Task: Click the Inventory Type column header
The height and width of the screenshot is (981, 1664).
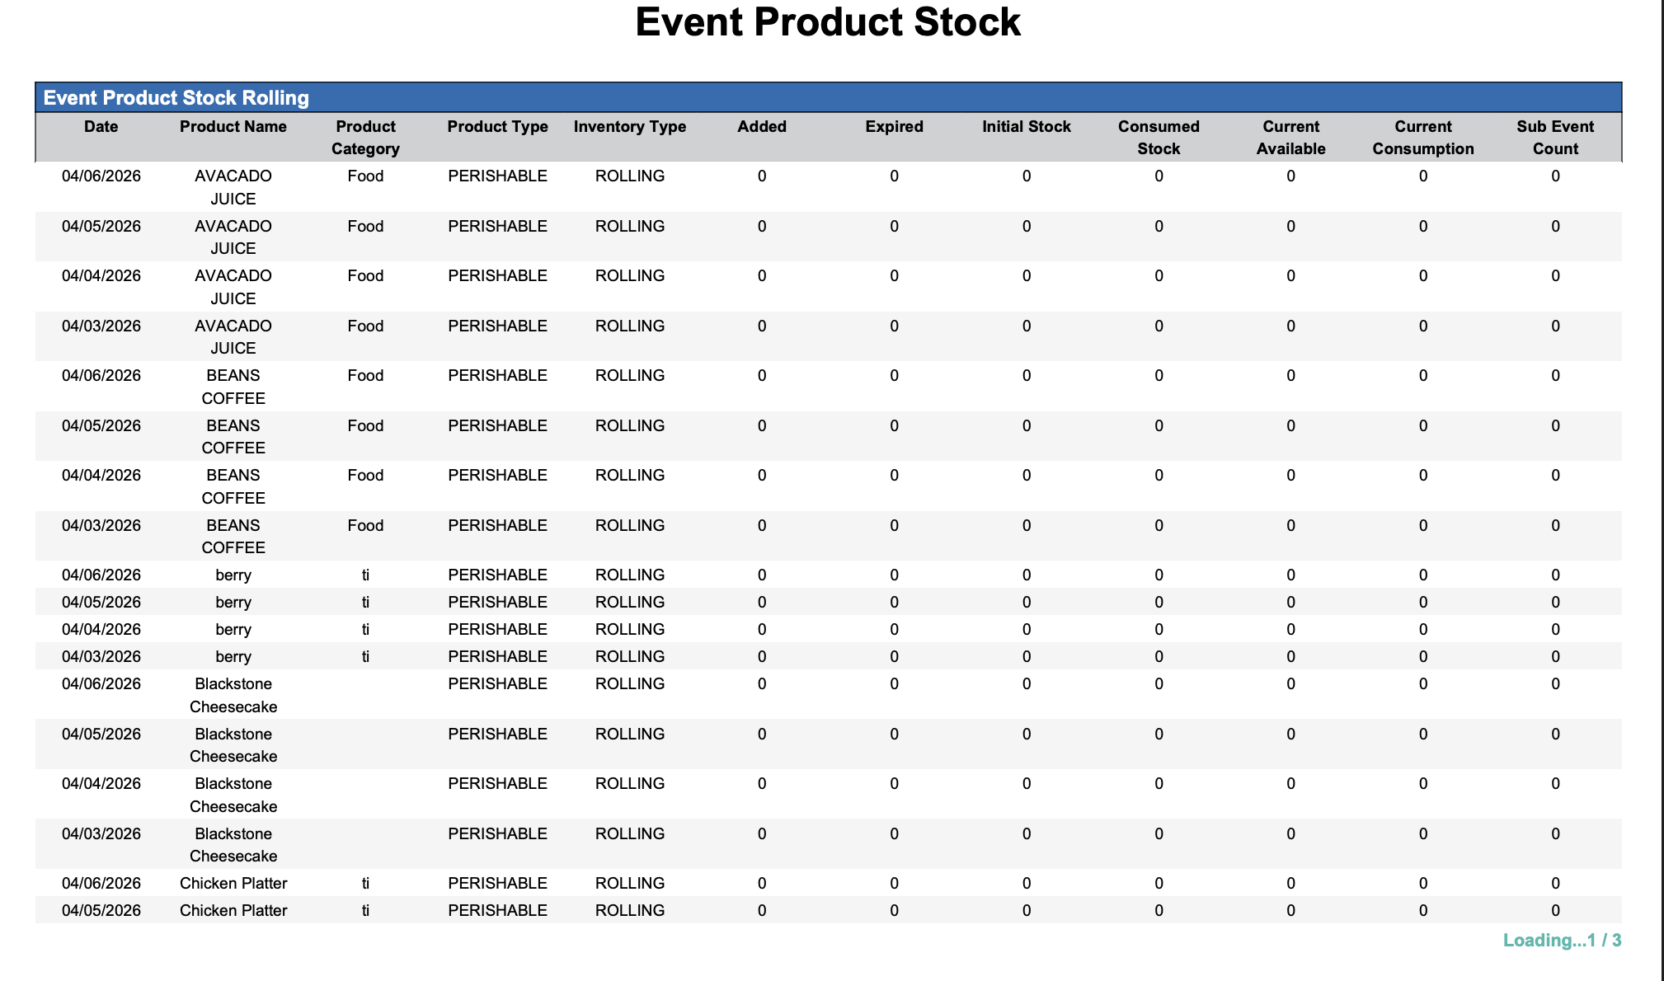Action: coord(630,127)
